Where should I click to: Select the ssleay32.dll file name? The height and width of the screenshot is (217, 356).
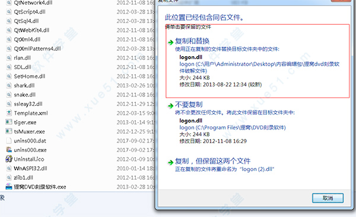coord(28,104)
